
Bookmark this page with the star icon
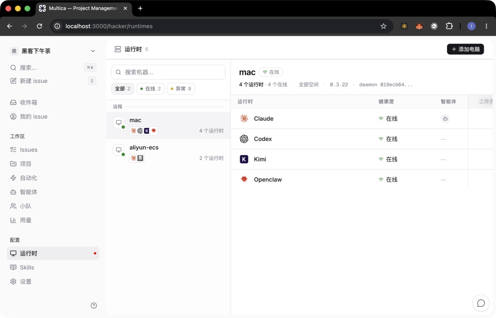click(x=384, y=26)
